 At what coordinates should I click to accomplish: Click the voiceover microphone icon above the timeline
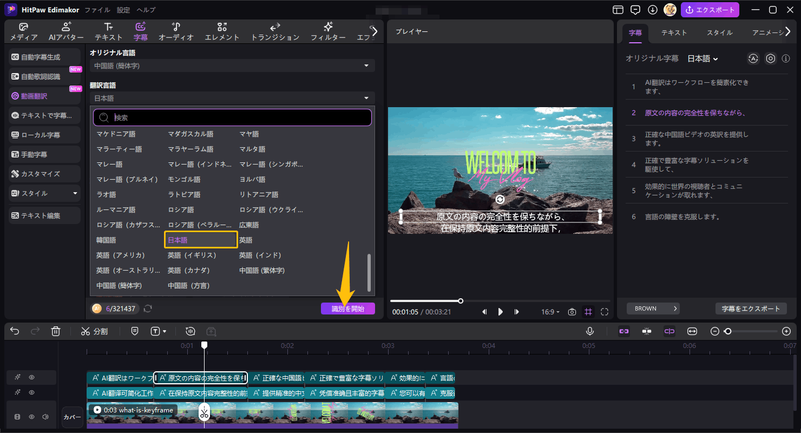(x=589, y=331)
